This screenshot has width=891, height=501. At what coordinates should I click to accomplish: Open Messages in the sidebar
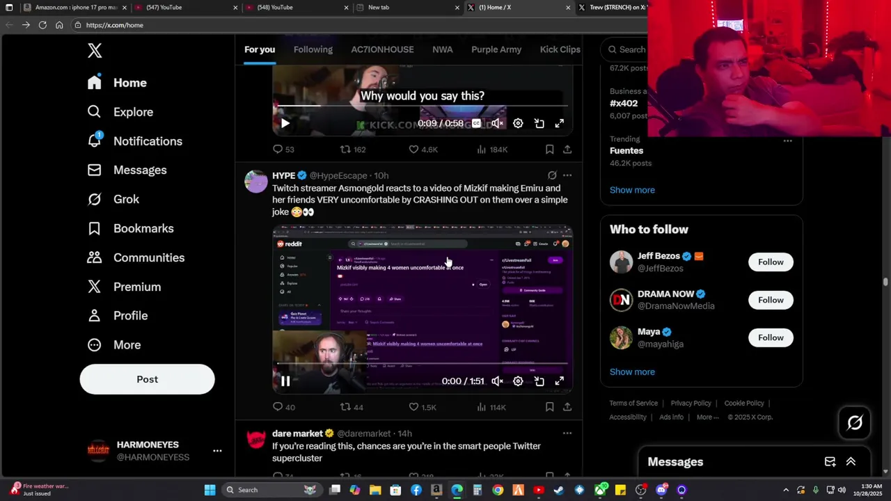coord(127,170)
